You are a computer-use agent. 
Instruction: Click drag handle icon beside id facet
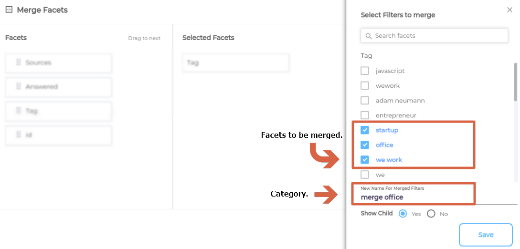click(x=19, y=135)
